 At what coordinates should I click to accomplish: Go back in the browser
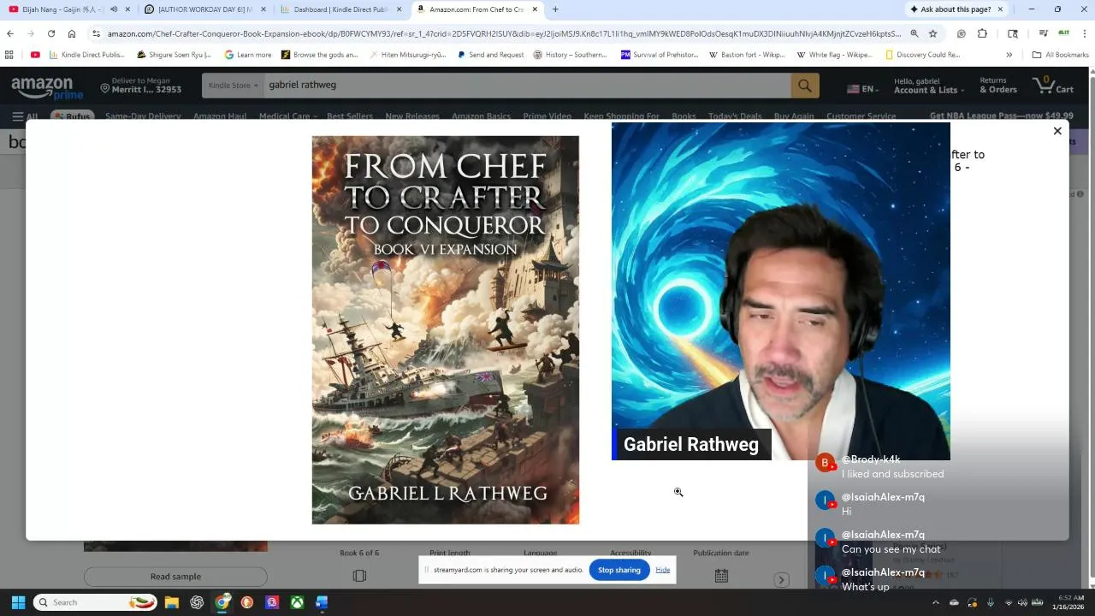pyautogui.click(x=10, y=33)
